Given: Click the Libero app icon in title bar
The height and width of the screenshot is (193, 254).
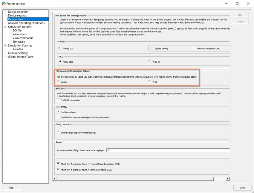Looking at the screenshot, I should [4, 4].
